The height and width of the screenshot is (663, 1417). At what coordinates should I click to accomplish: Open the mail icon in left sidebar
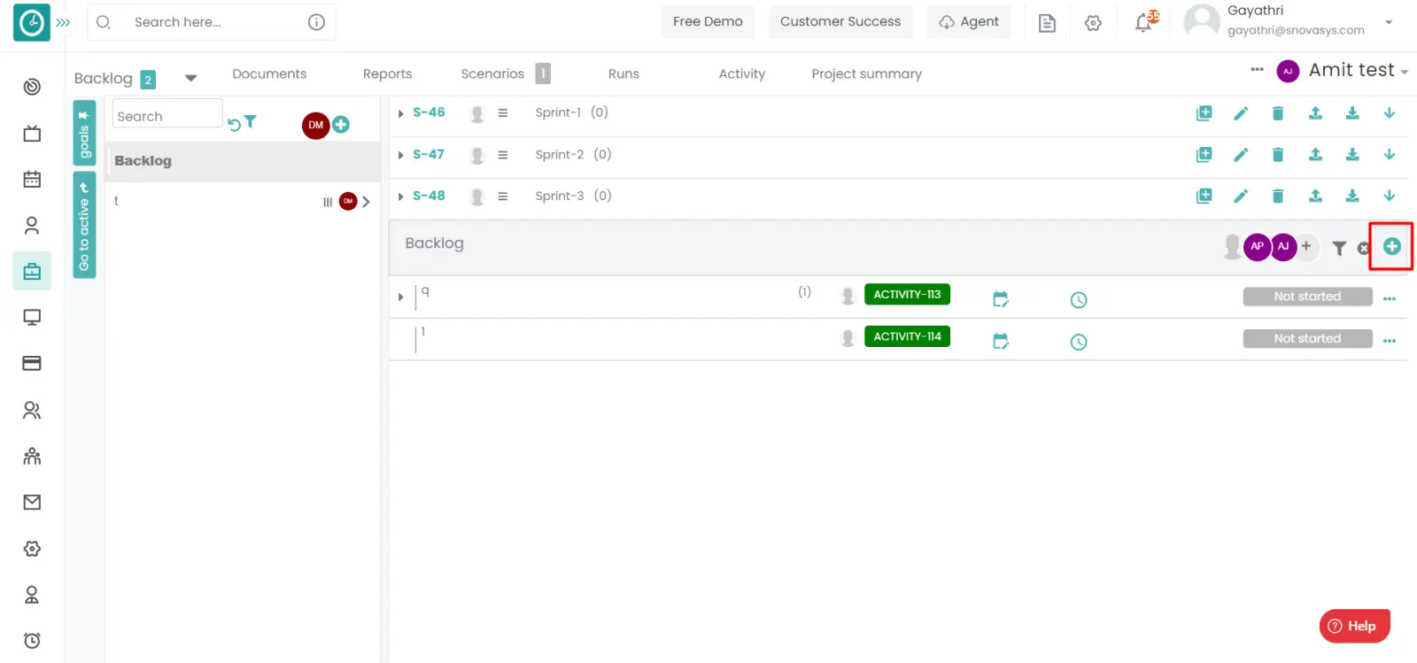pos(32,502)
